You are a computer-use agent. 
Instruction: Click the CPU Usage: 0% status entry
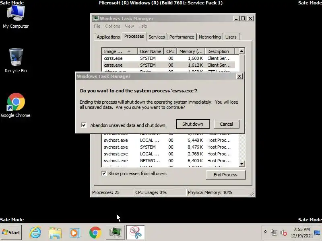[160, 192]
